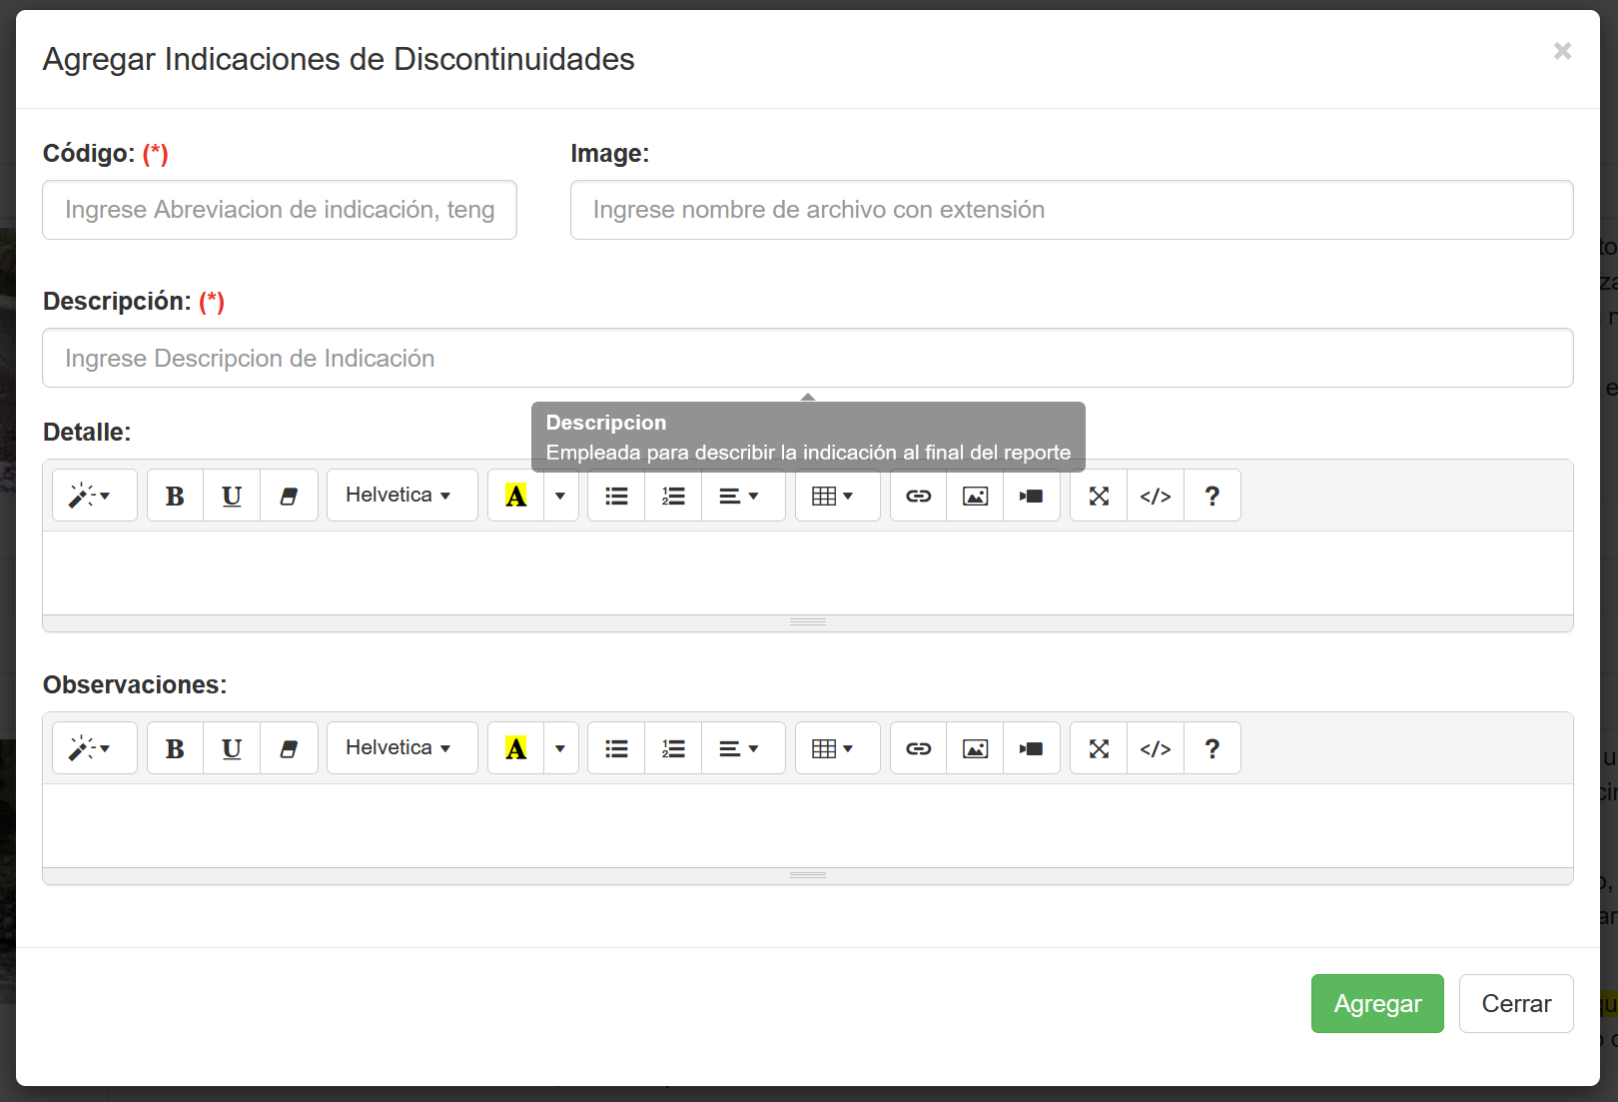1618x1102 pixels.
Task: Toggle fullscreen for the Observaciones editor
Action: click(x=1099, y=748)
